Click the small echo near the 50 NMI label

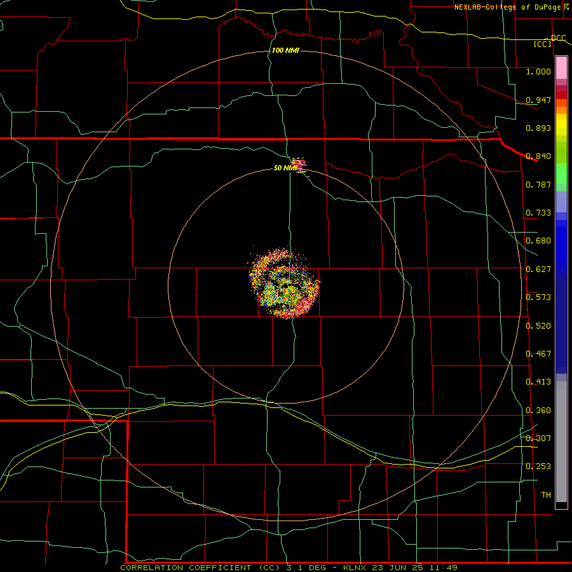coord(300,165)
